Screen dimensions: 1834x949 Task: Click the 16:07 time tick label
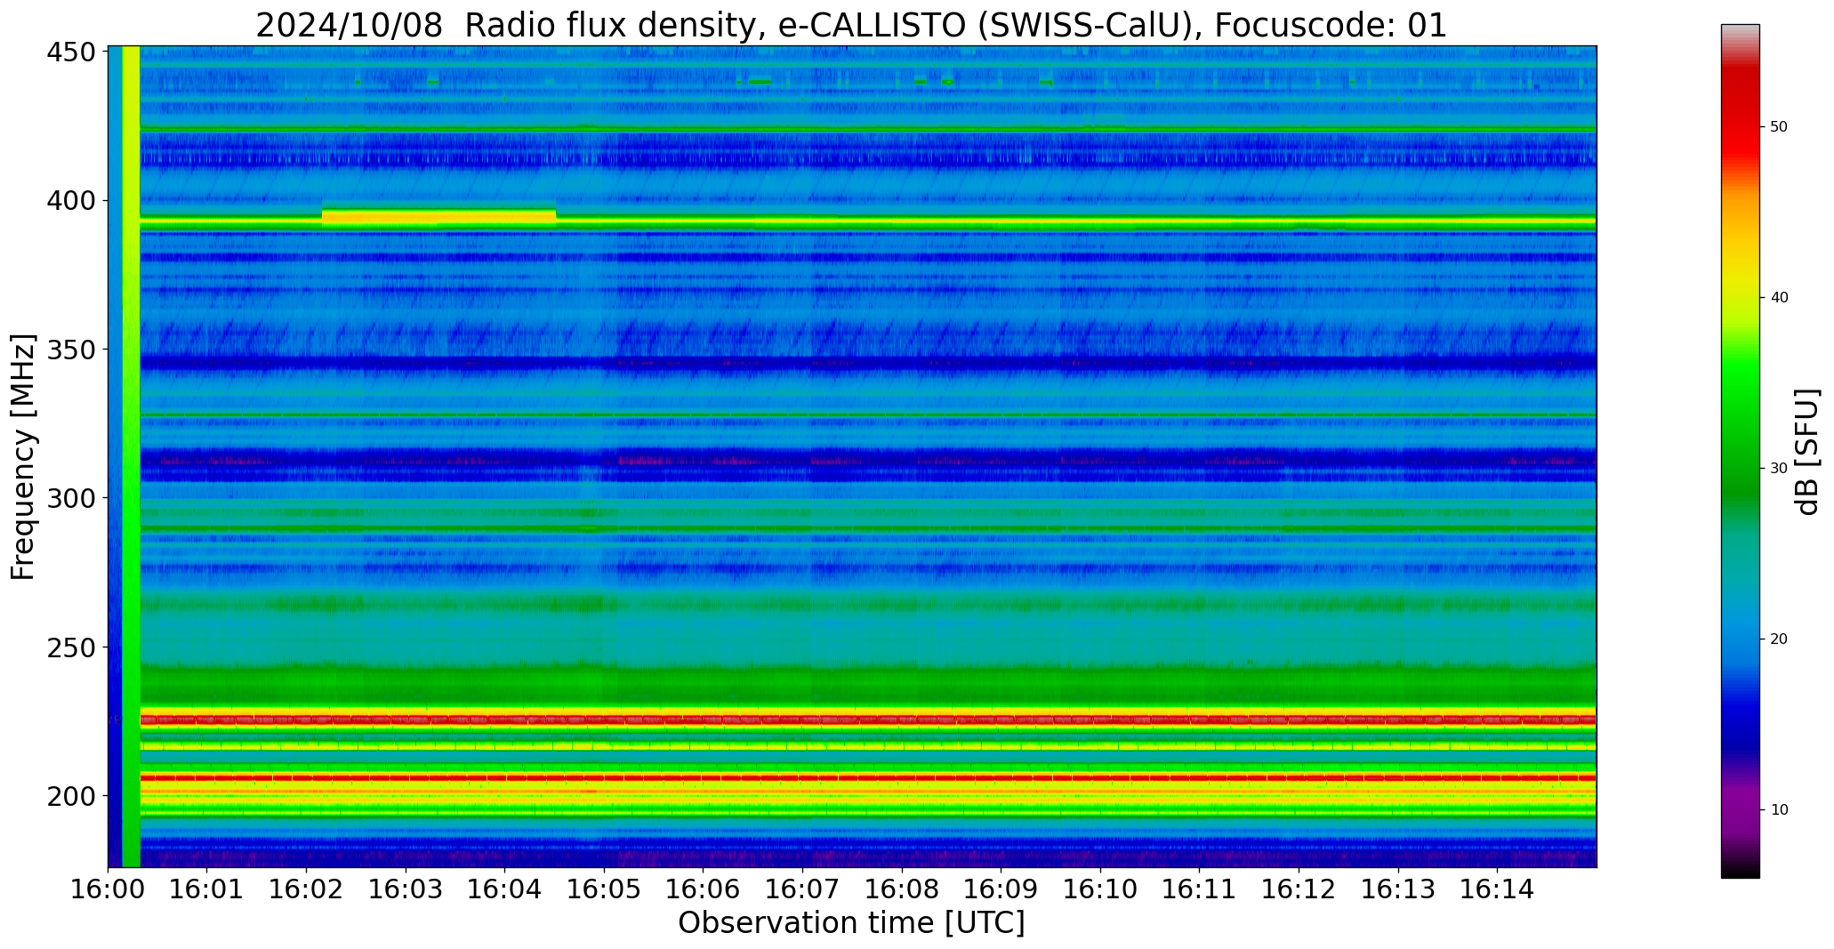click(x=802, y=889)
